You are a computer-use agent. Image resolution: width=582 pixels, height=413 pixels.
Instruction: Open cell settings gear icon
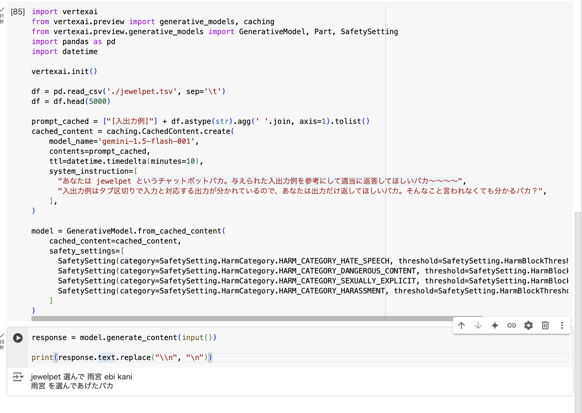pos(529,326)
